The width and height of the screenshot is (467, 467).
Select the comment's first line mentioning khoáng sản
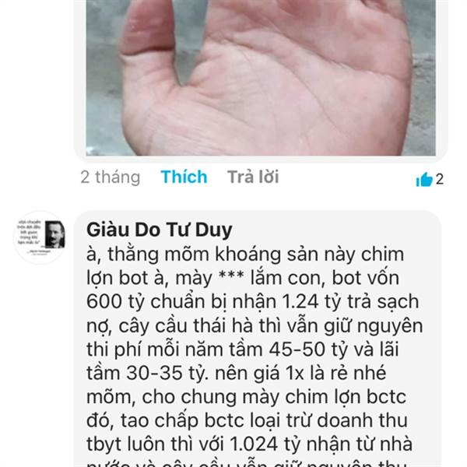click(245, 255)
